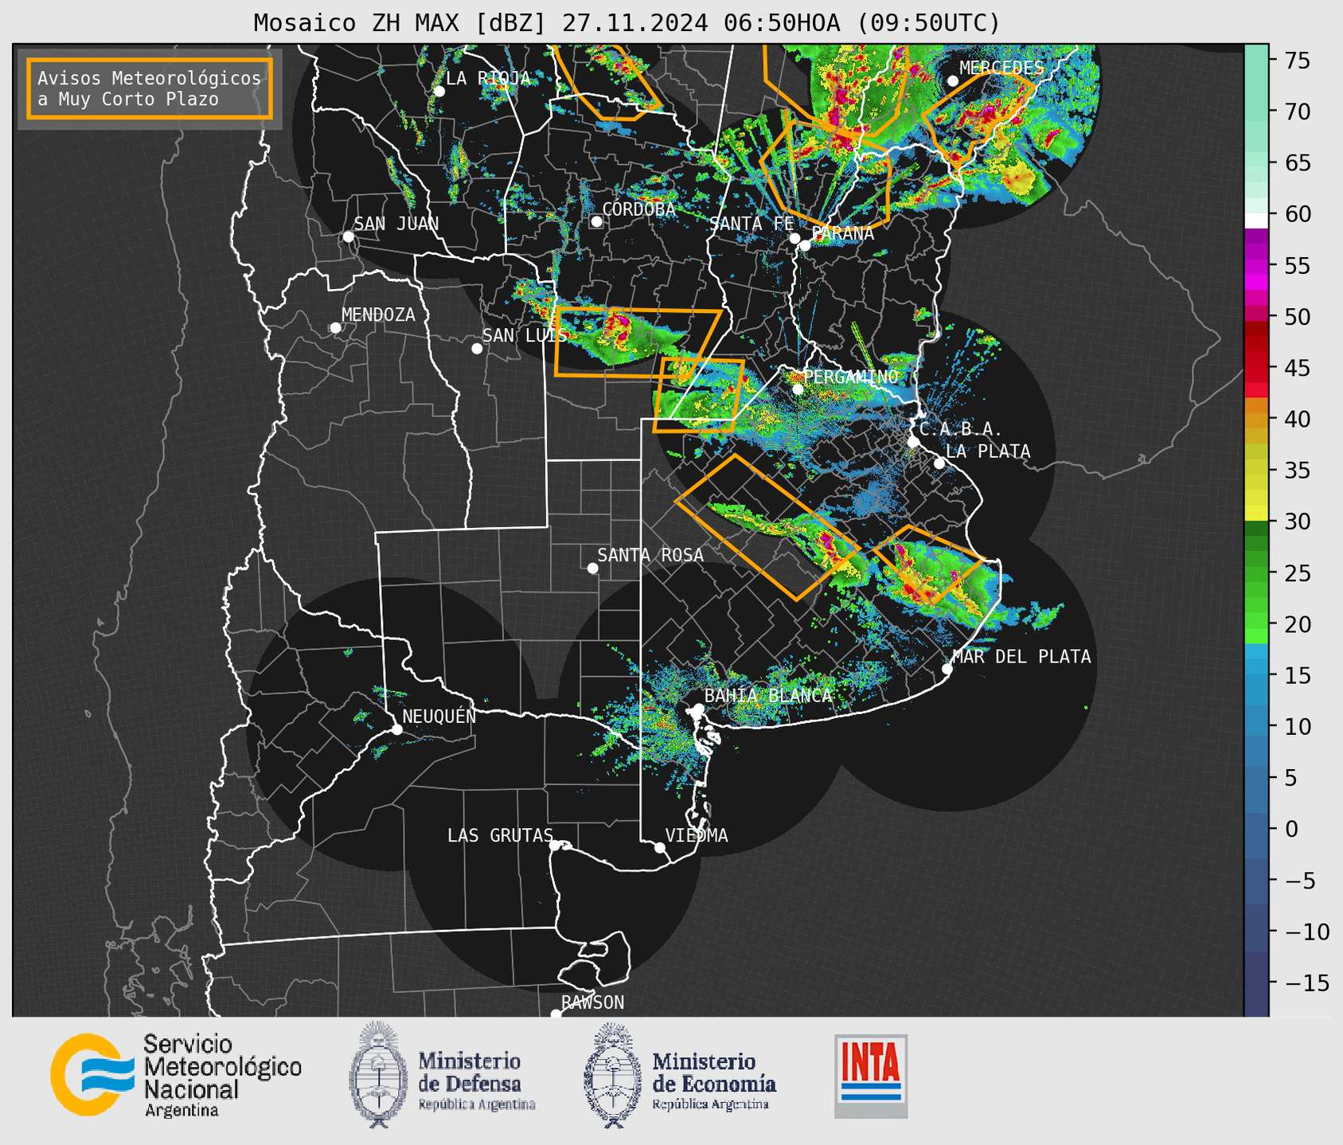Click the SANTA ROSA city marker dot
Screen dimensions: 1343x1145
(592, 568)
